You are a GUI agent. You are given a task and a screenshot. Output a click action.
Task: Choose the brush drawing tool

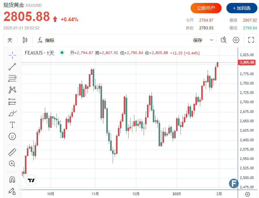12,113
